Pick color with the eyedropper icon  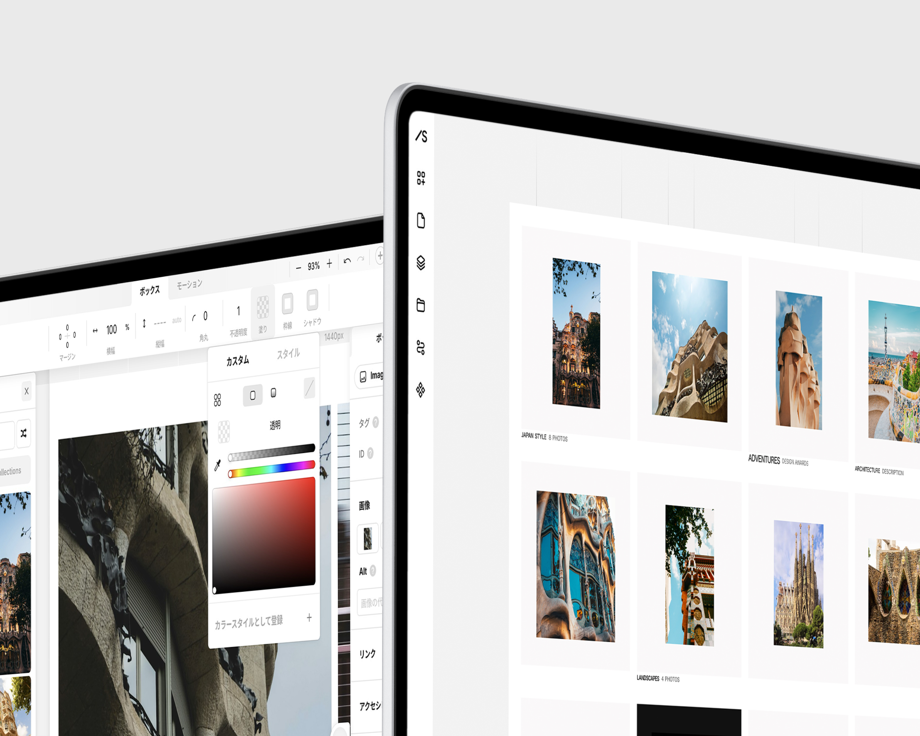(218, 465)
